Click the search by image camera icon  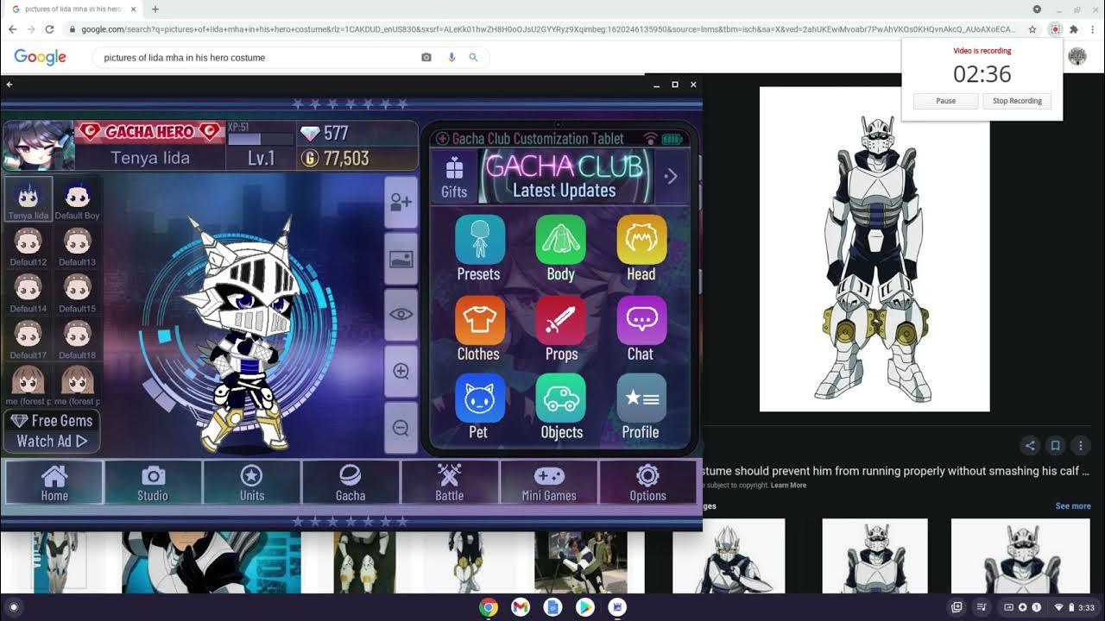click(426, 58)
